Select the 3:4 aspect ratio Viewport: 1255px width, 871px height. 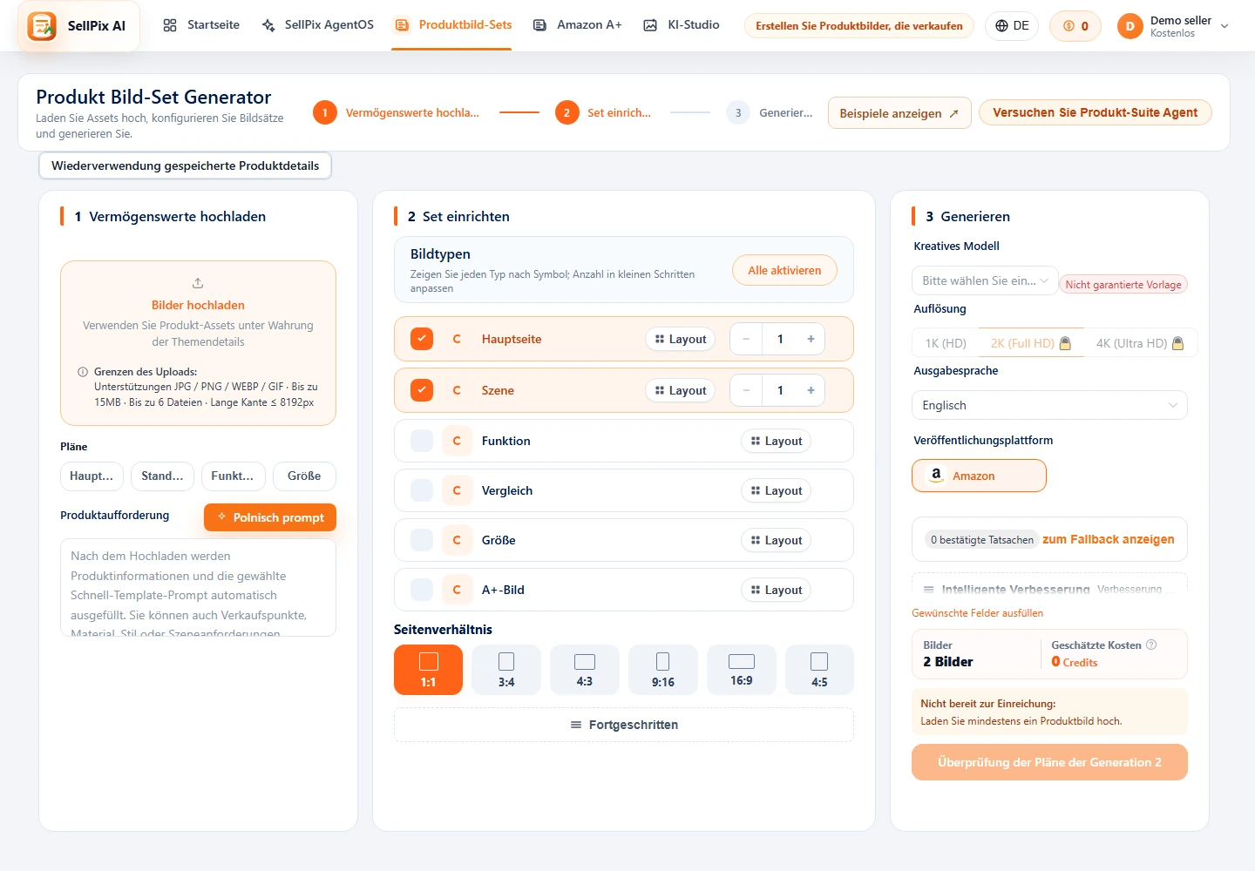click(x=506, y=670)
